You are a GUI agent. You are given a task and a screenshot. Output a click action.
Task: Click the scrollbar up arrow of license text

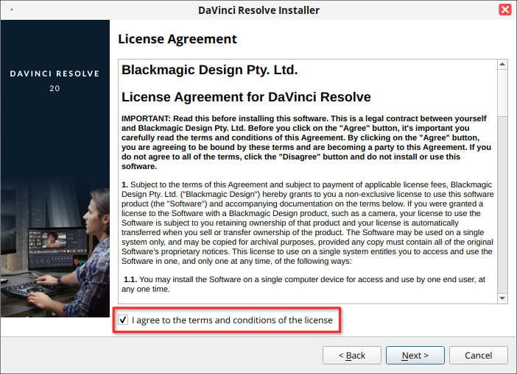[502, 65]
